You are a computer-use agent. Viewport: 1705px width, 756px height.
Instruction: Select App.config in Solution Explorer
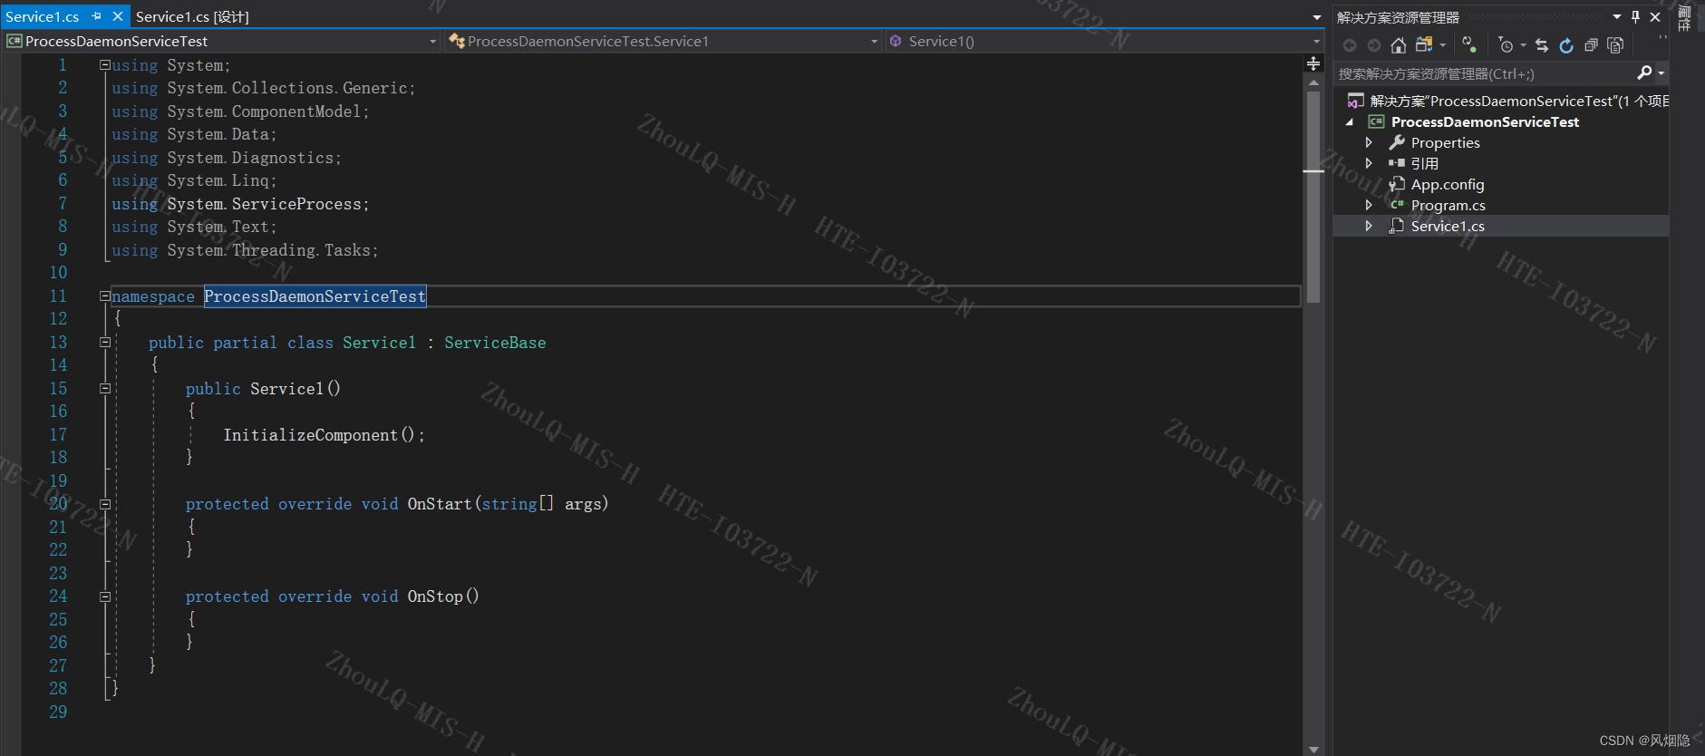point(1448,184)
